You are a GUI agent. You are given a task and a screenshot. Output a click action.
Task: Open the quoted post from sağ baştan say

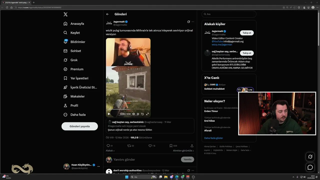click(150, 126)
